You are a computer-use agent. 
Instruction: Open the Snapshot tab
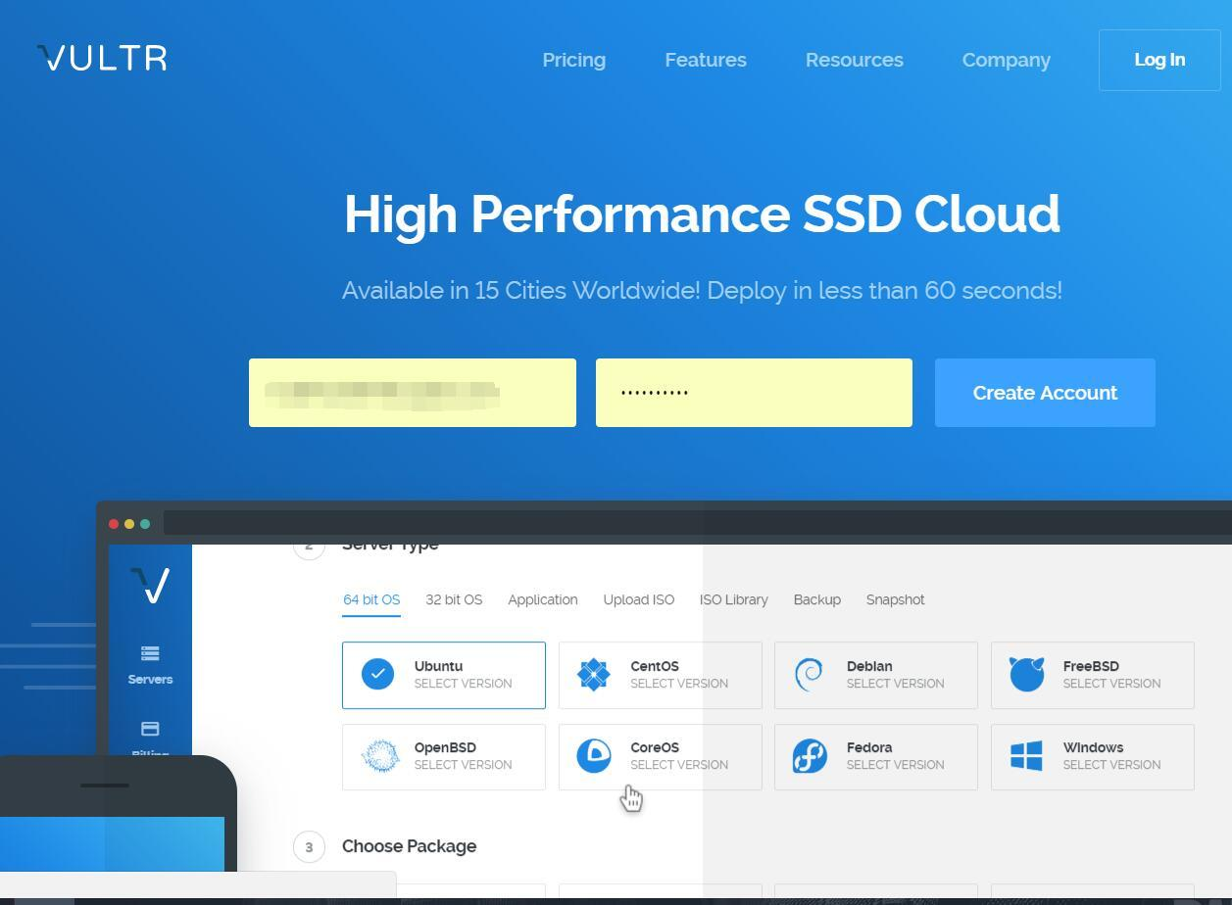point(895,599)
